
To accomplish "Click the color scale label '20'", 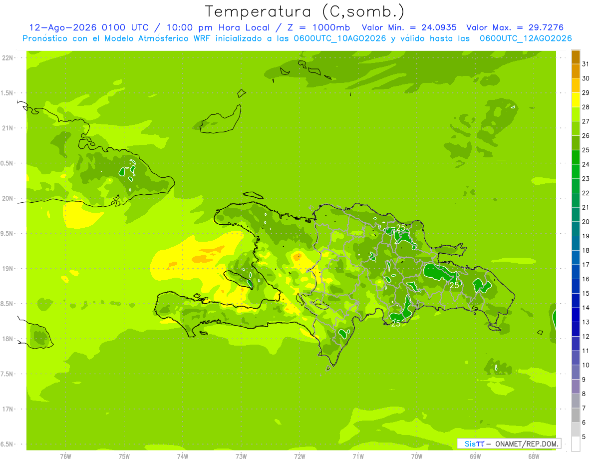I will click(x=586, y=222).
